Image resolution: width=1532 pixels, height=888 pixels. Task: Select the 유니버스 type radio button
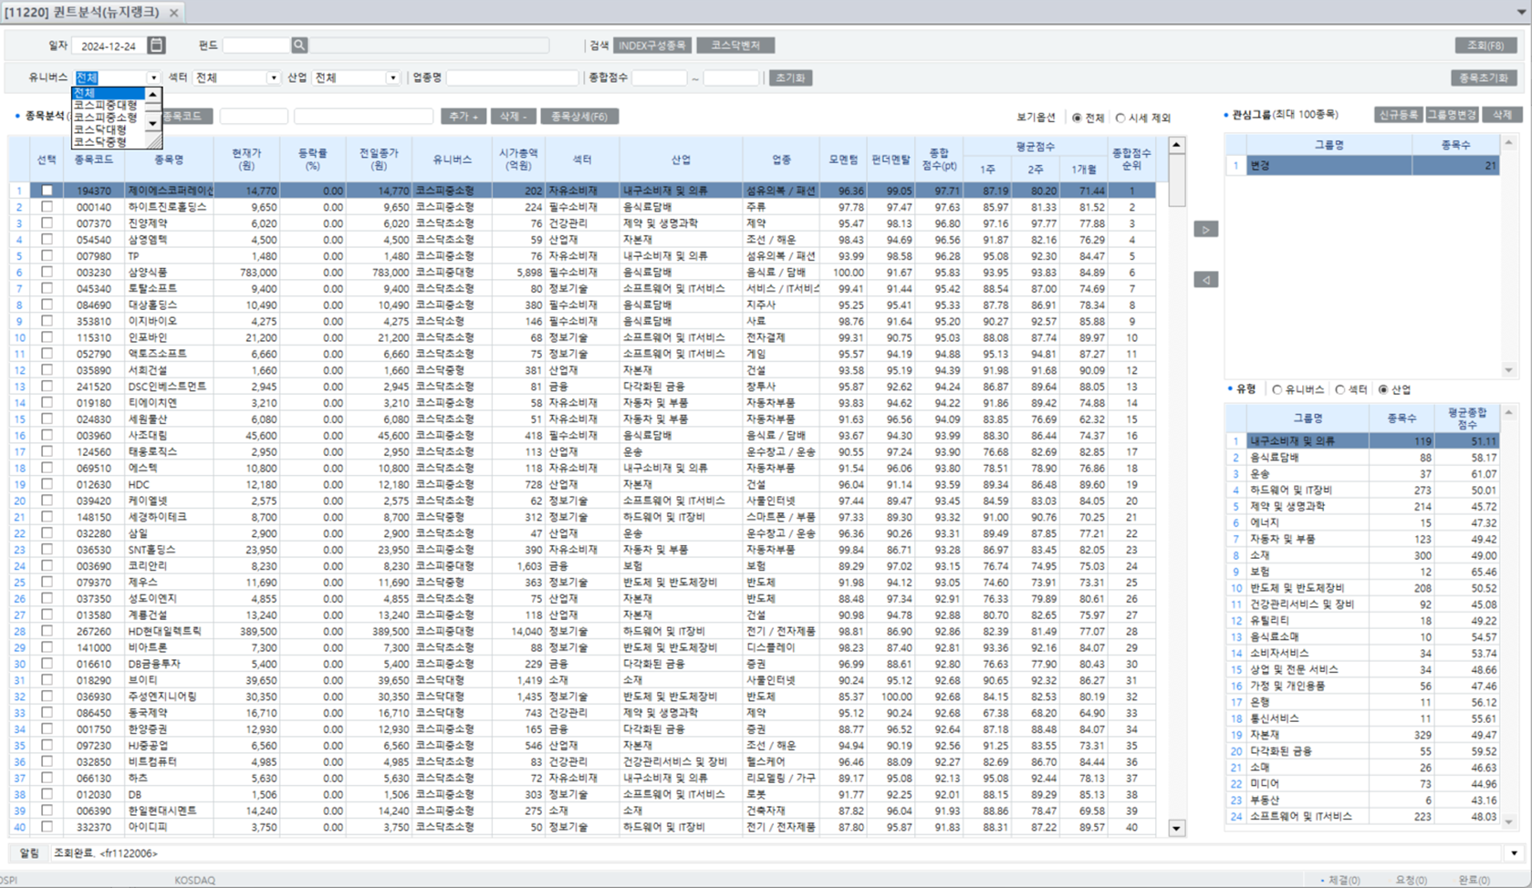coord(1277,389)
